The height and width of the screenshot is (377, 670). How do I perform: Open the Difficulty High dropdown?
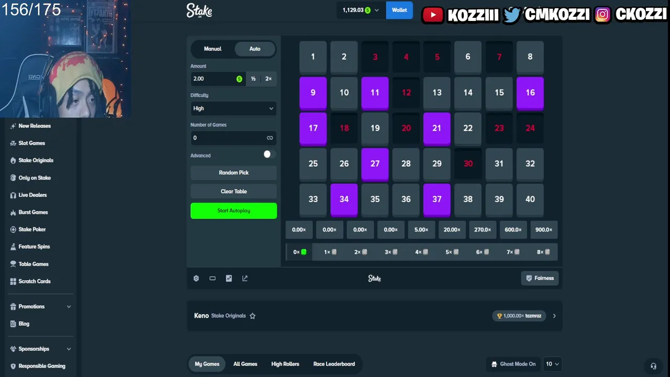pyautogui.click(x=233, y=108)
